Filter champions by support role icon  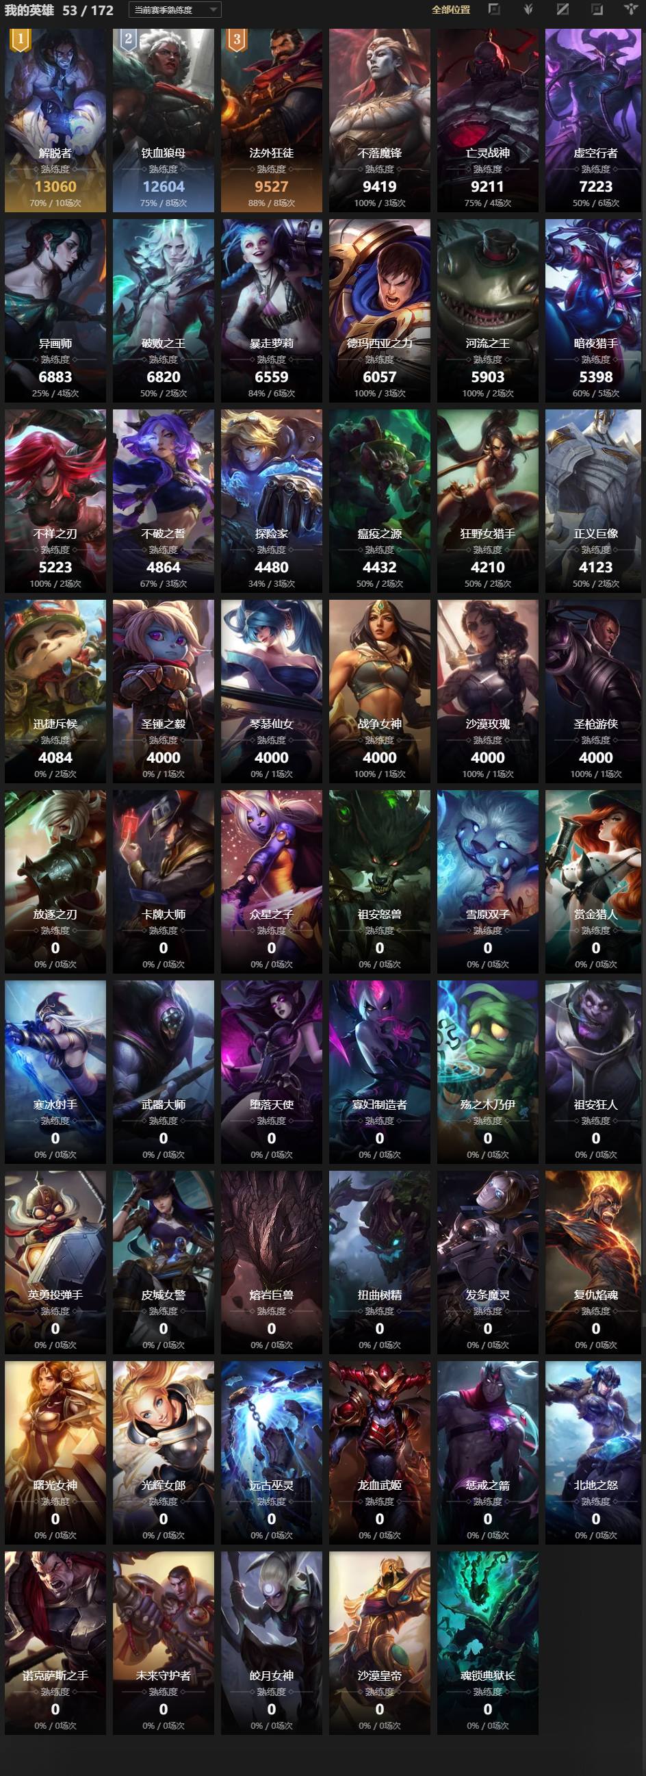(x=631, y=10)
